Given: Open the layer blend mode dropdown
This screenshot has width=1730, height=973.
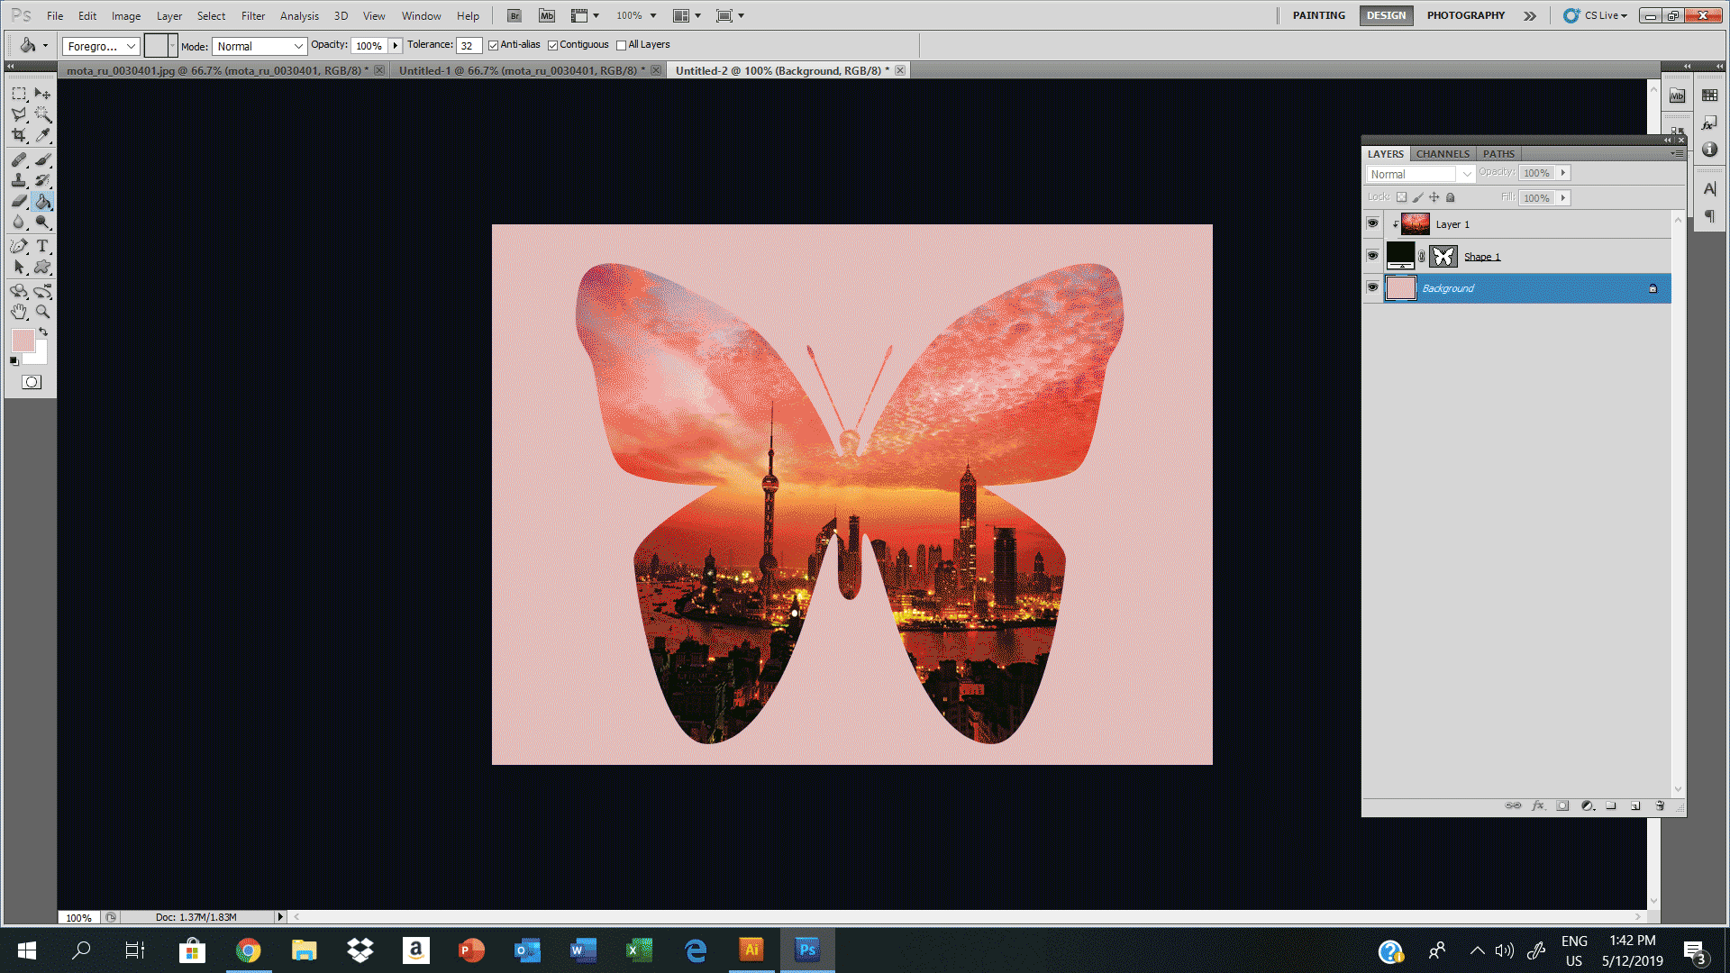Looking at the screenshot, I should tap(1420, 174).
